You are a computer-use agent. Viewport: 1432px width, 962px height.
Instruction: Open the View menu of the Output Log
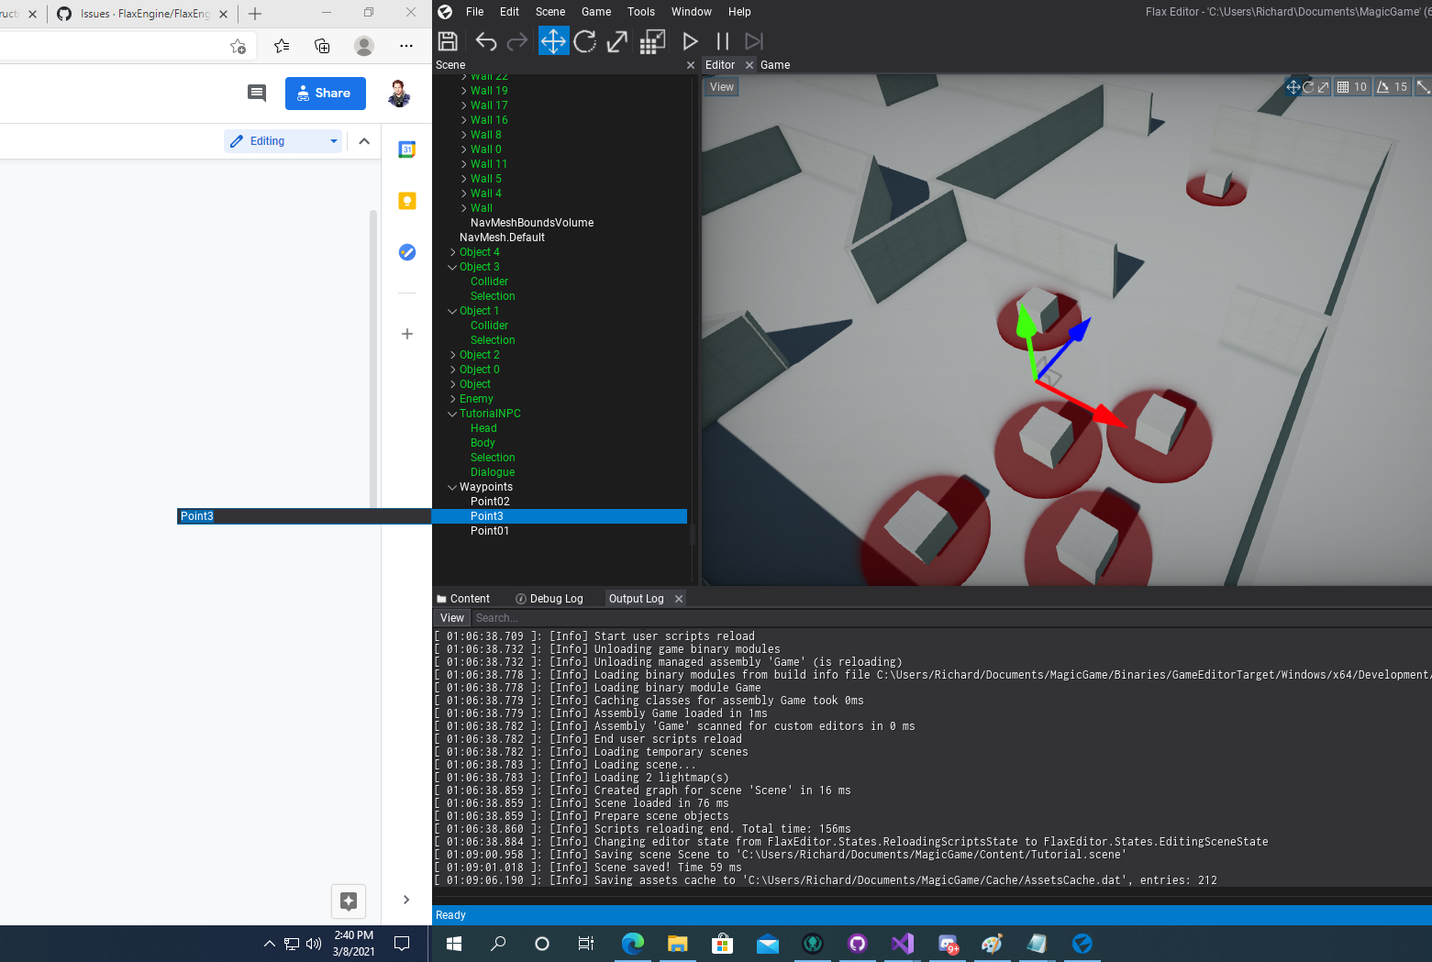click(x=450, y=617)
